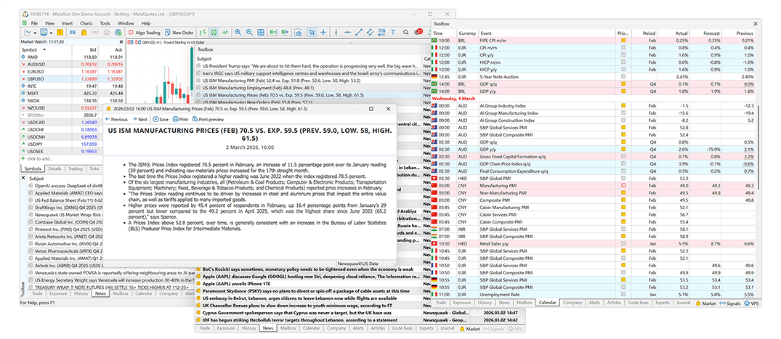Select the horizontal line drawing tool
The image size is (781, 339).
click(348, 33)
